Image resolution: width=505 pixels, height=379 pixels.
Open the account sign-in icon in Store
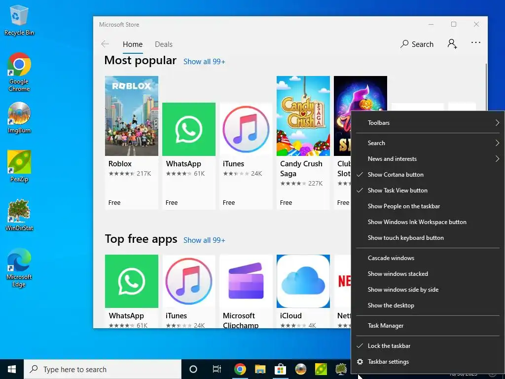pyautogui.click(x=452, y=44)
